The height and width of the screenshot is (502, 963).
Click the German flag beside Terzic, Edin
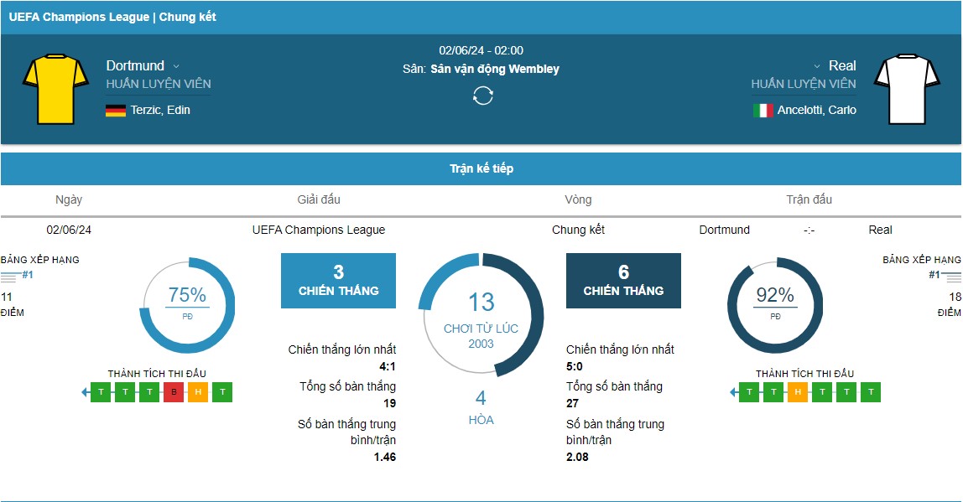point(116,111)
